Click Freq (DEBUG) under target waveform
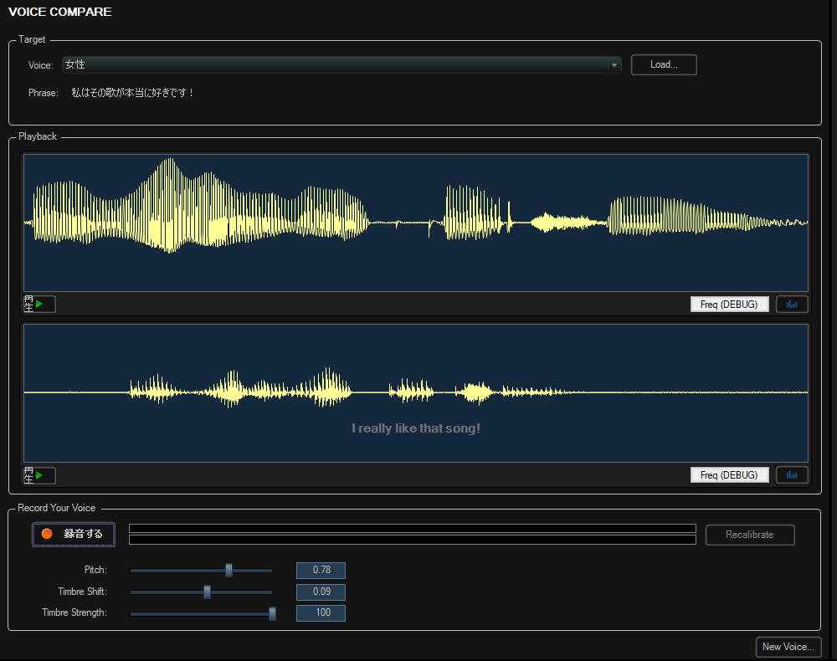Image resolution: width=837 pixels, height=661 pixels. (x=729, y=304)
